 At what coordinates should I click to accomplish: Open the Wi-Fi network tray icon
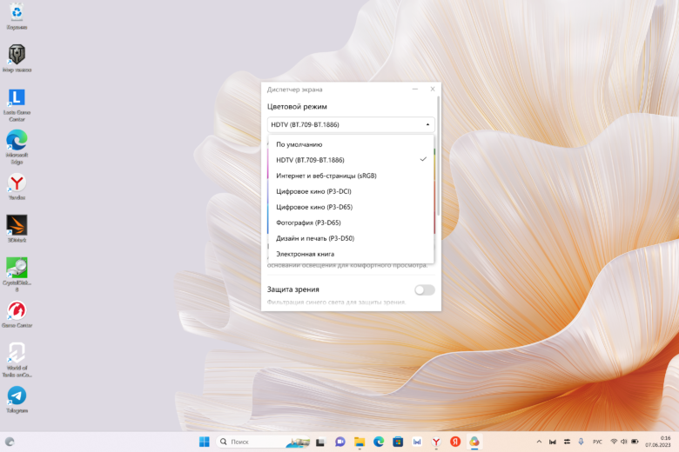point(614,442)
